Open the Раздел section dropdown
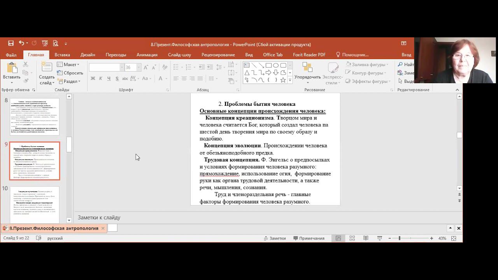Viewport: 498px width, 280px height. 69,81
